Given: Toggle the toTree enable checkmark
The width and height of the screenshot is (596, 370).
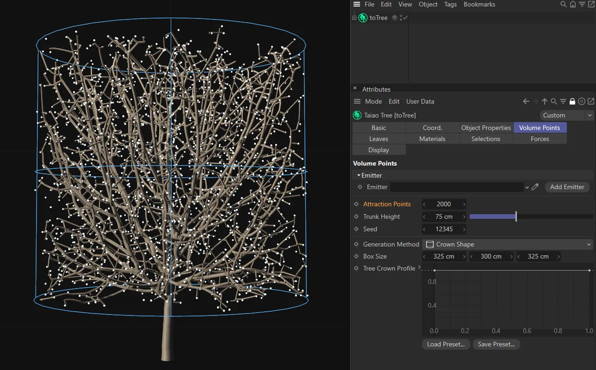Looking at the screenshot, I should tap(405, 18).
